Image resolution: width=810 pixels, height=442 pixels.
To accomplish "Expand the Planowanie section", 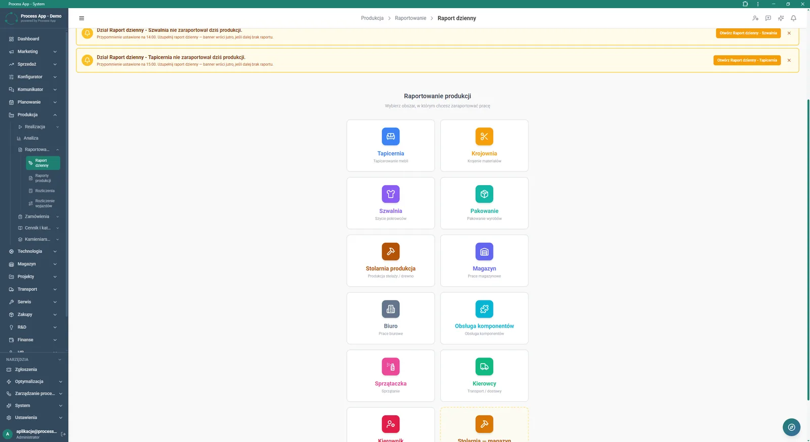I will [x=34, y=102].
